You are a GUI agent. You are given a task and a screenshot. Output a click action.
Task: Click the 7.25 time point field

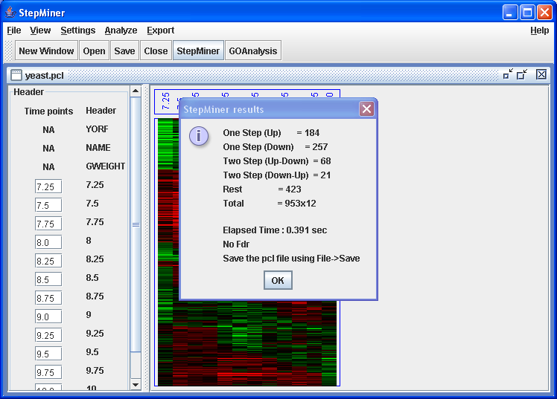tap(48, 186)
